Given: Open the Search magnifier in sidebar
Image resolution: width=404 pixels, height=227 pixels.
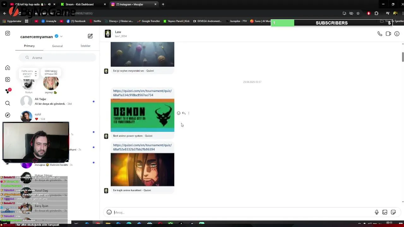Looking at the screenshot, I should (8, 103).
